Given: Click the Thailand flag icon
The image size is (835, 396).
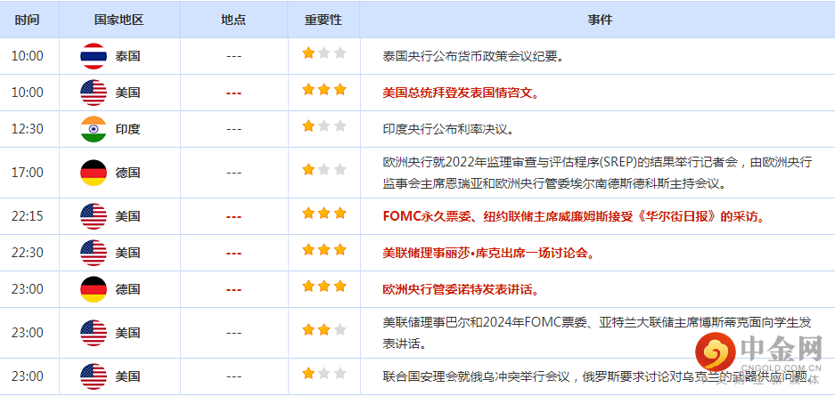Looking at the screenshot, I should click(94, 55).
